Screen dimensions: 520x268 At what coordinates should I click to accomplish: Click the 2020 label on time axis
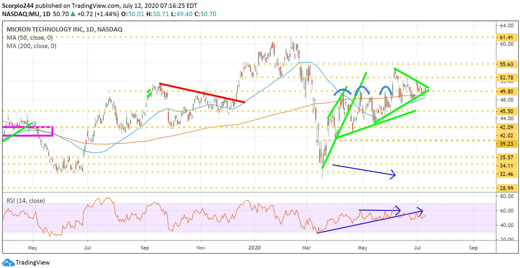pyautogui.click(x=255, y=247)
